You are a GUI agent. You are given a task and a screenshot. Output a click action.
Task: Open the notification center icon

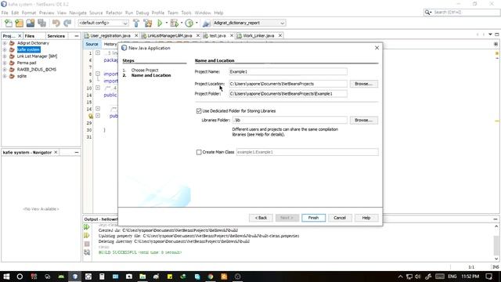pyautogui.click(x=488, y=277)
